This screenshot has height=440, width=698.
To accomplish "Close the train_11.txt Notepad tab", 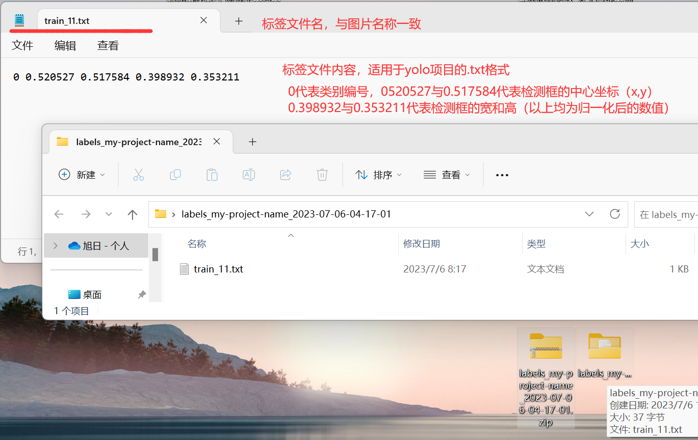I will [x=203, y=20].
